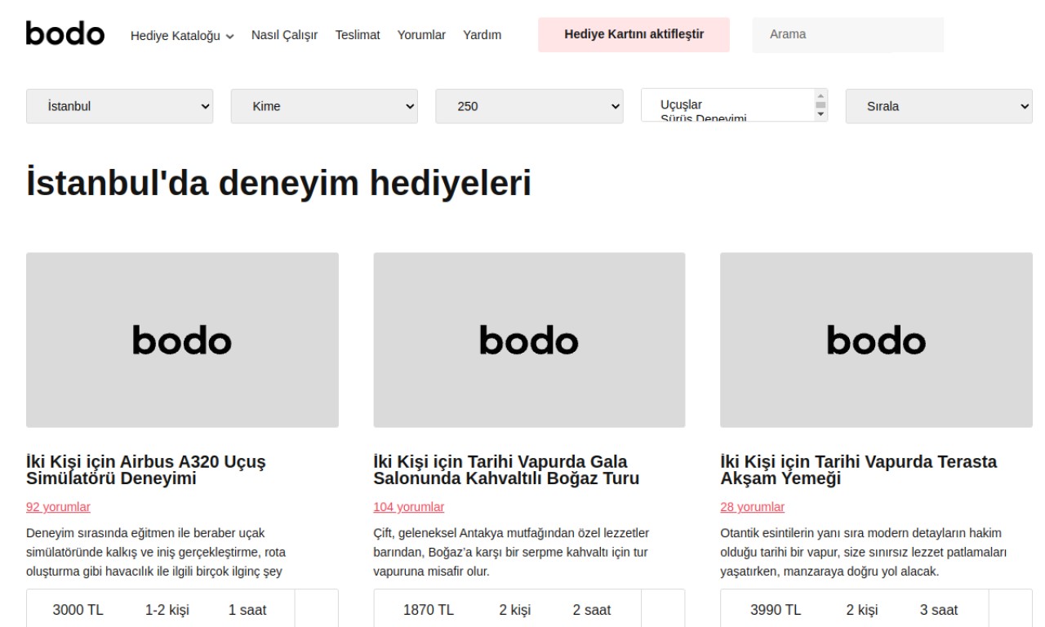Click category list scrollbar down arrow
The width and height of the screenshot is (1045, 627).
click(821, 114)
